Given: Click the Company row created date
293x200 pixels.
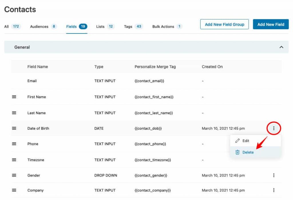Looking at the screenshot, I should (223, 190).
